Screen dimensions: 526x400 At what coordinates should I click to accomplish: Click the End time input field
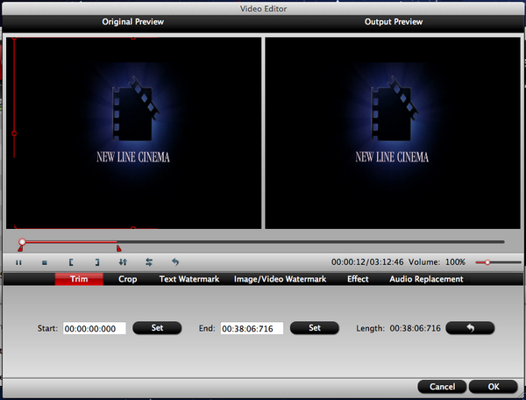(x=252, y=328)
